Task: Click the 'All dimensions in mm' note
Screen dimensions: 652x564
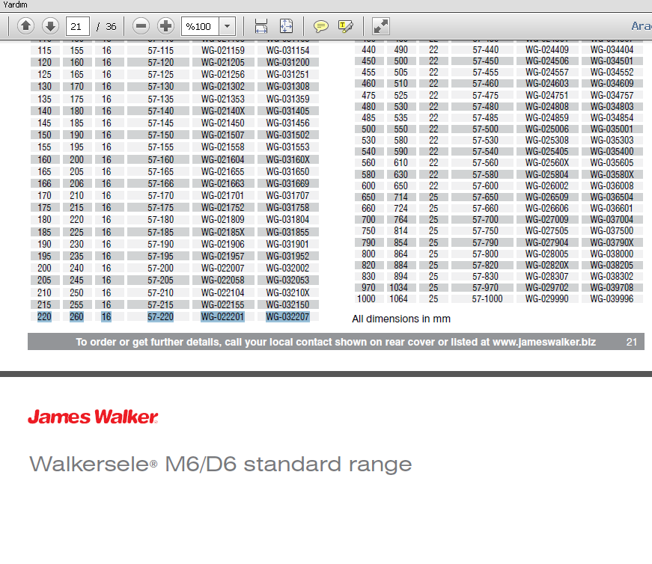Action: 401,319
